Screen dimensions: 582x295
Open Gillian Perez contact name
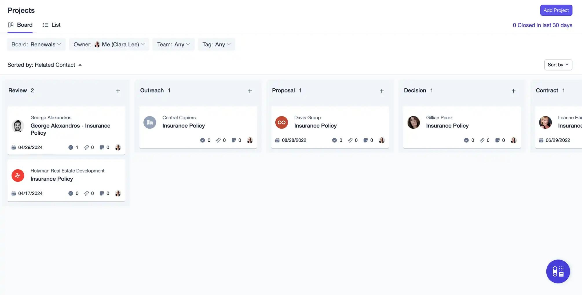pos(439,118)
